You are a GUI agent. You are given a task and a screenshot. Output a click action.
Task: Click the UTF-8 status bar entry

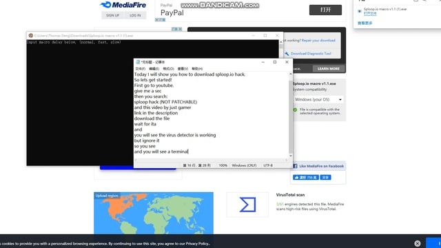pos(268,165)
